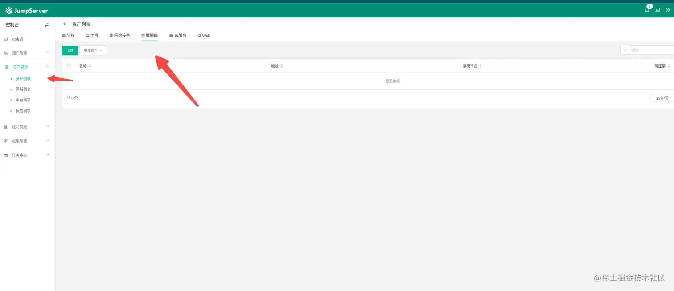Image resolution: width=674 pixels, height=291 pixels.
Task: Expand the 用户管理 menu chevron
Action: 48,53
